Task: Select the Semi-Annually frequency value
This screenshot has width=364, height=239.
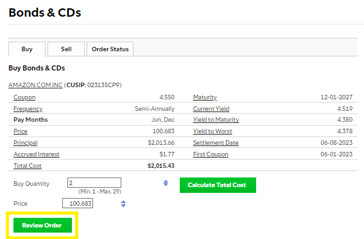Action: coord(155,109)
